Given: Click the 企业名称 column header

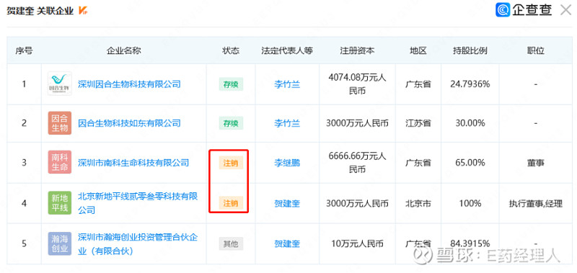Looking at the screenshot, I should (x=123, y=50).
